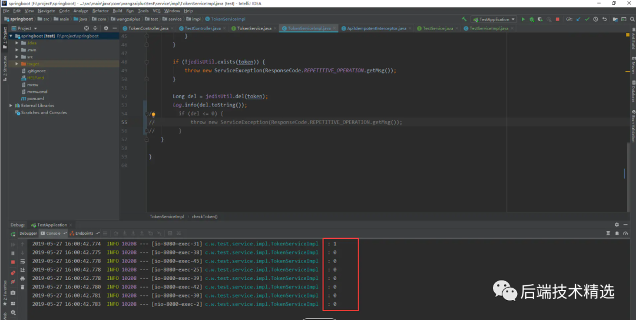Hide the Project panel with minus icon

click(x=114, y=28)
